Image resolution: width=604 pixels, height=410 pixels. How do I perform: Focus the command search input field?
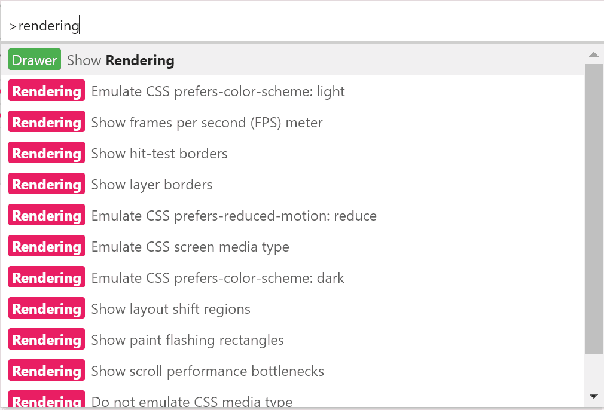tap(299, 26)
